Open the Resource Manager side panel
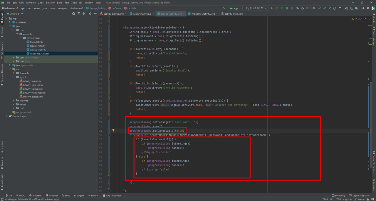Image resolution: width=376 pixels, height=201 pixels. pos(2,75)
